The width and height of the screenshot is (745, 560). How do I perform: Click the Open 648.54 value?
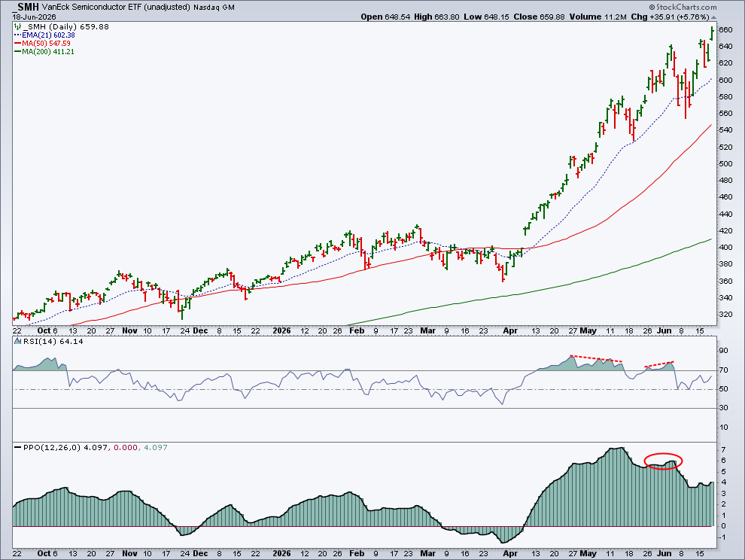[x=385, y=17]
